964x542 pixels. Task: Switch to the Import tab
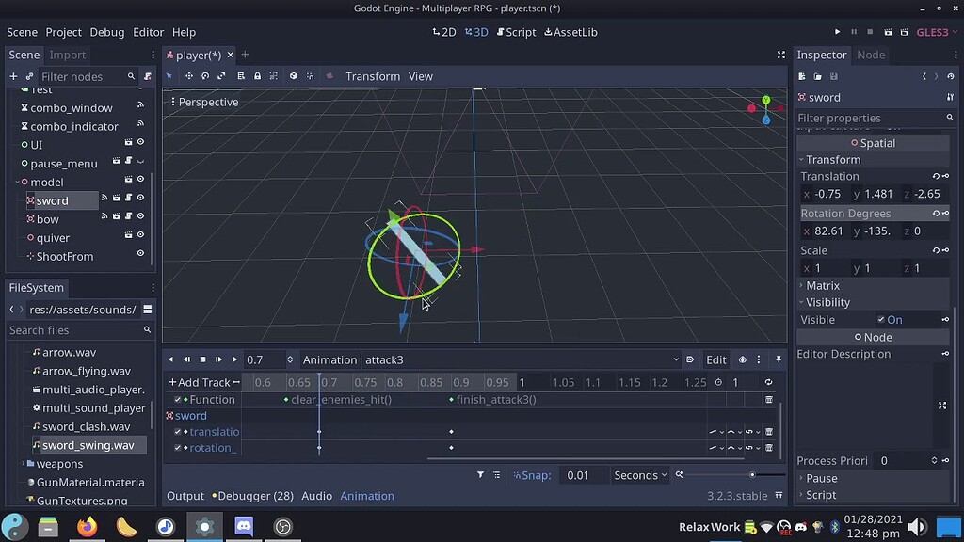pos(68,55)
